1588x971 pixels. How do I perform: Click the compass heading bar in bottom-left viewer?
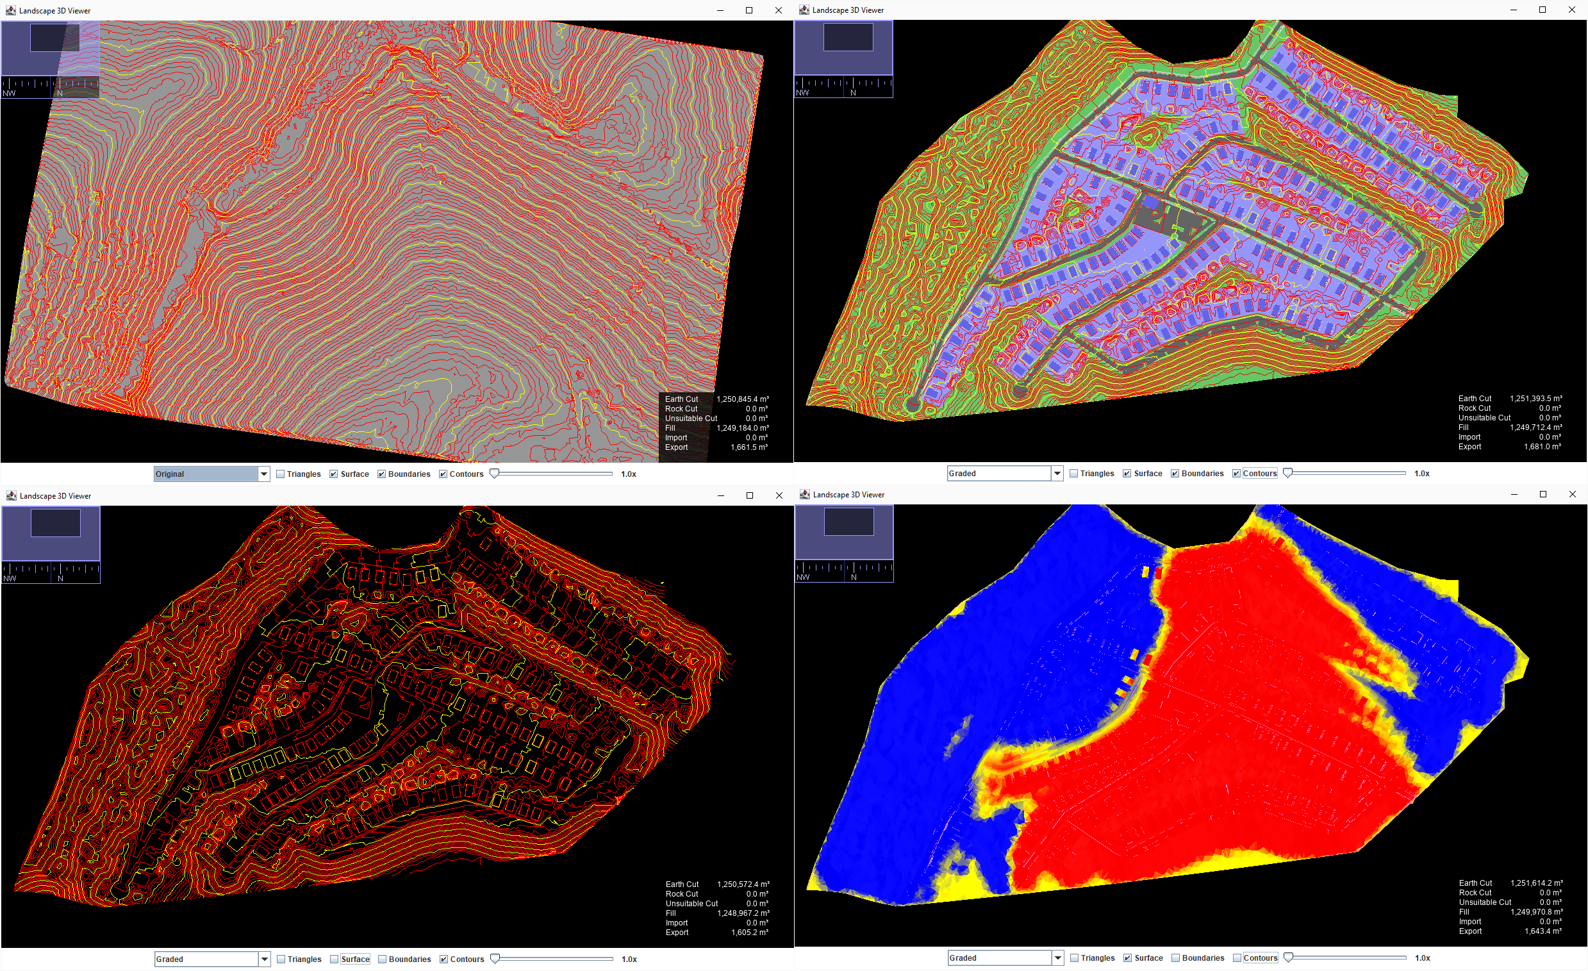tap(51, 572)
